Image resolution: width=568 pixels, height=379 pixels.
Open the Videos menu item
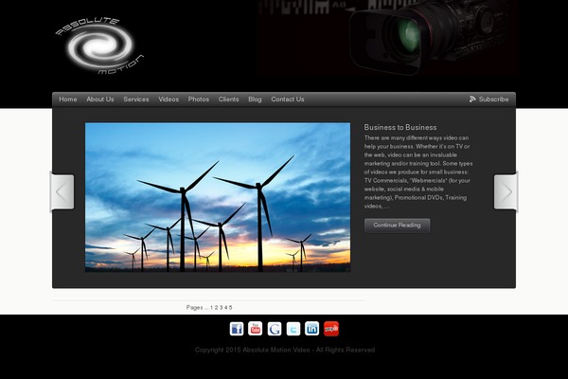point(169,99)
